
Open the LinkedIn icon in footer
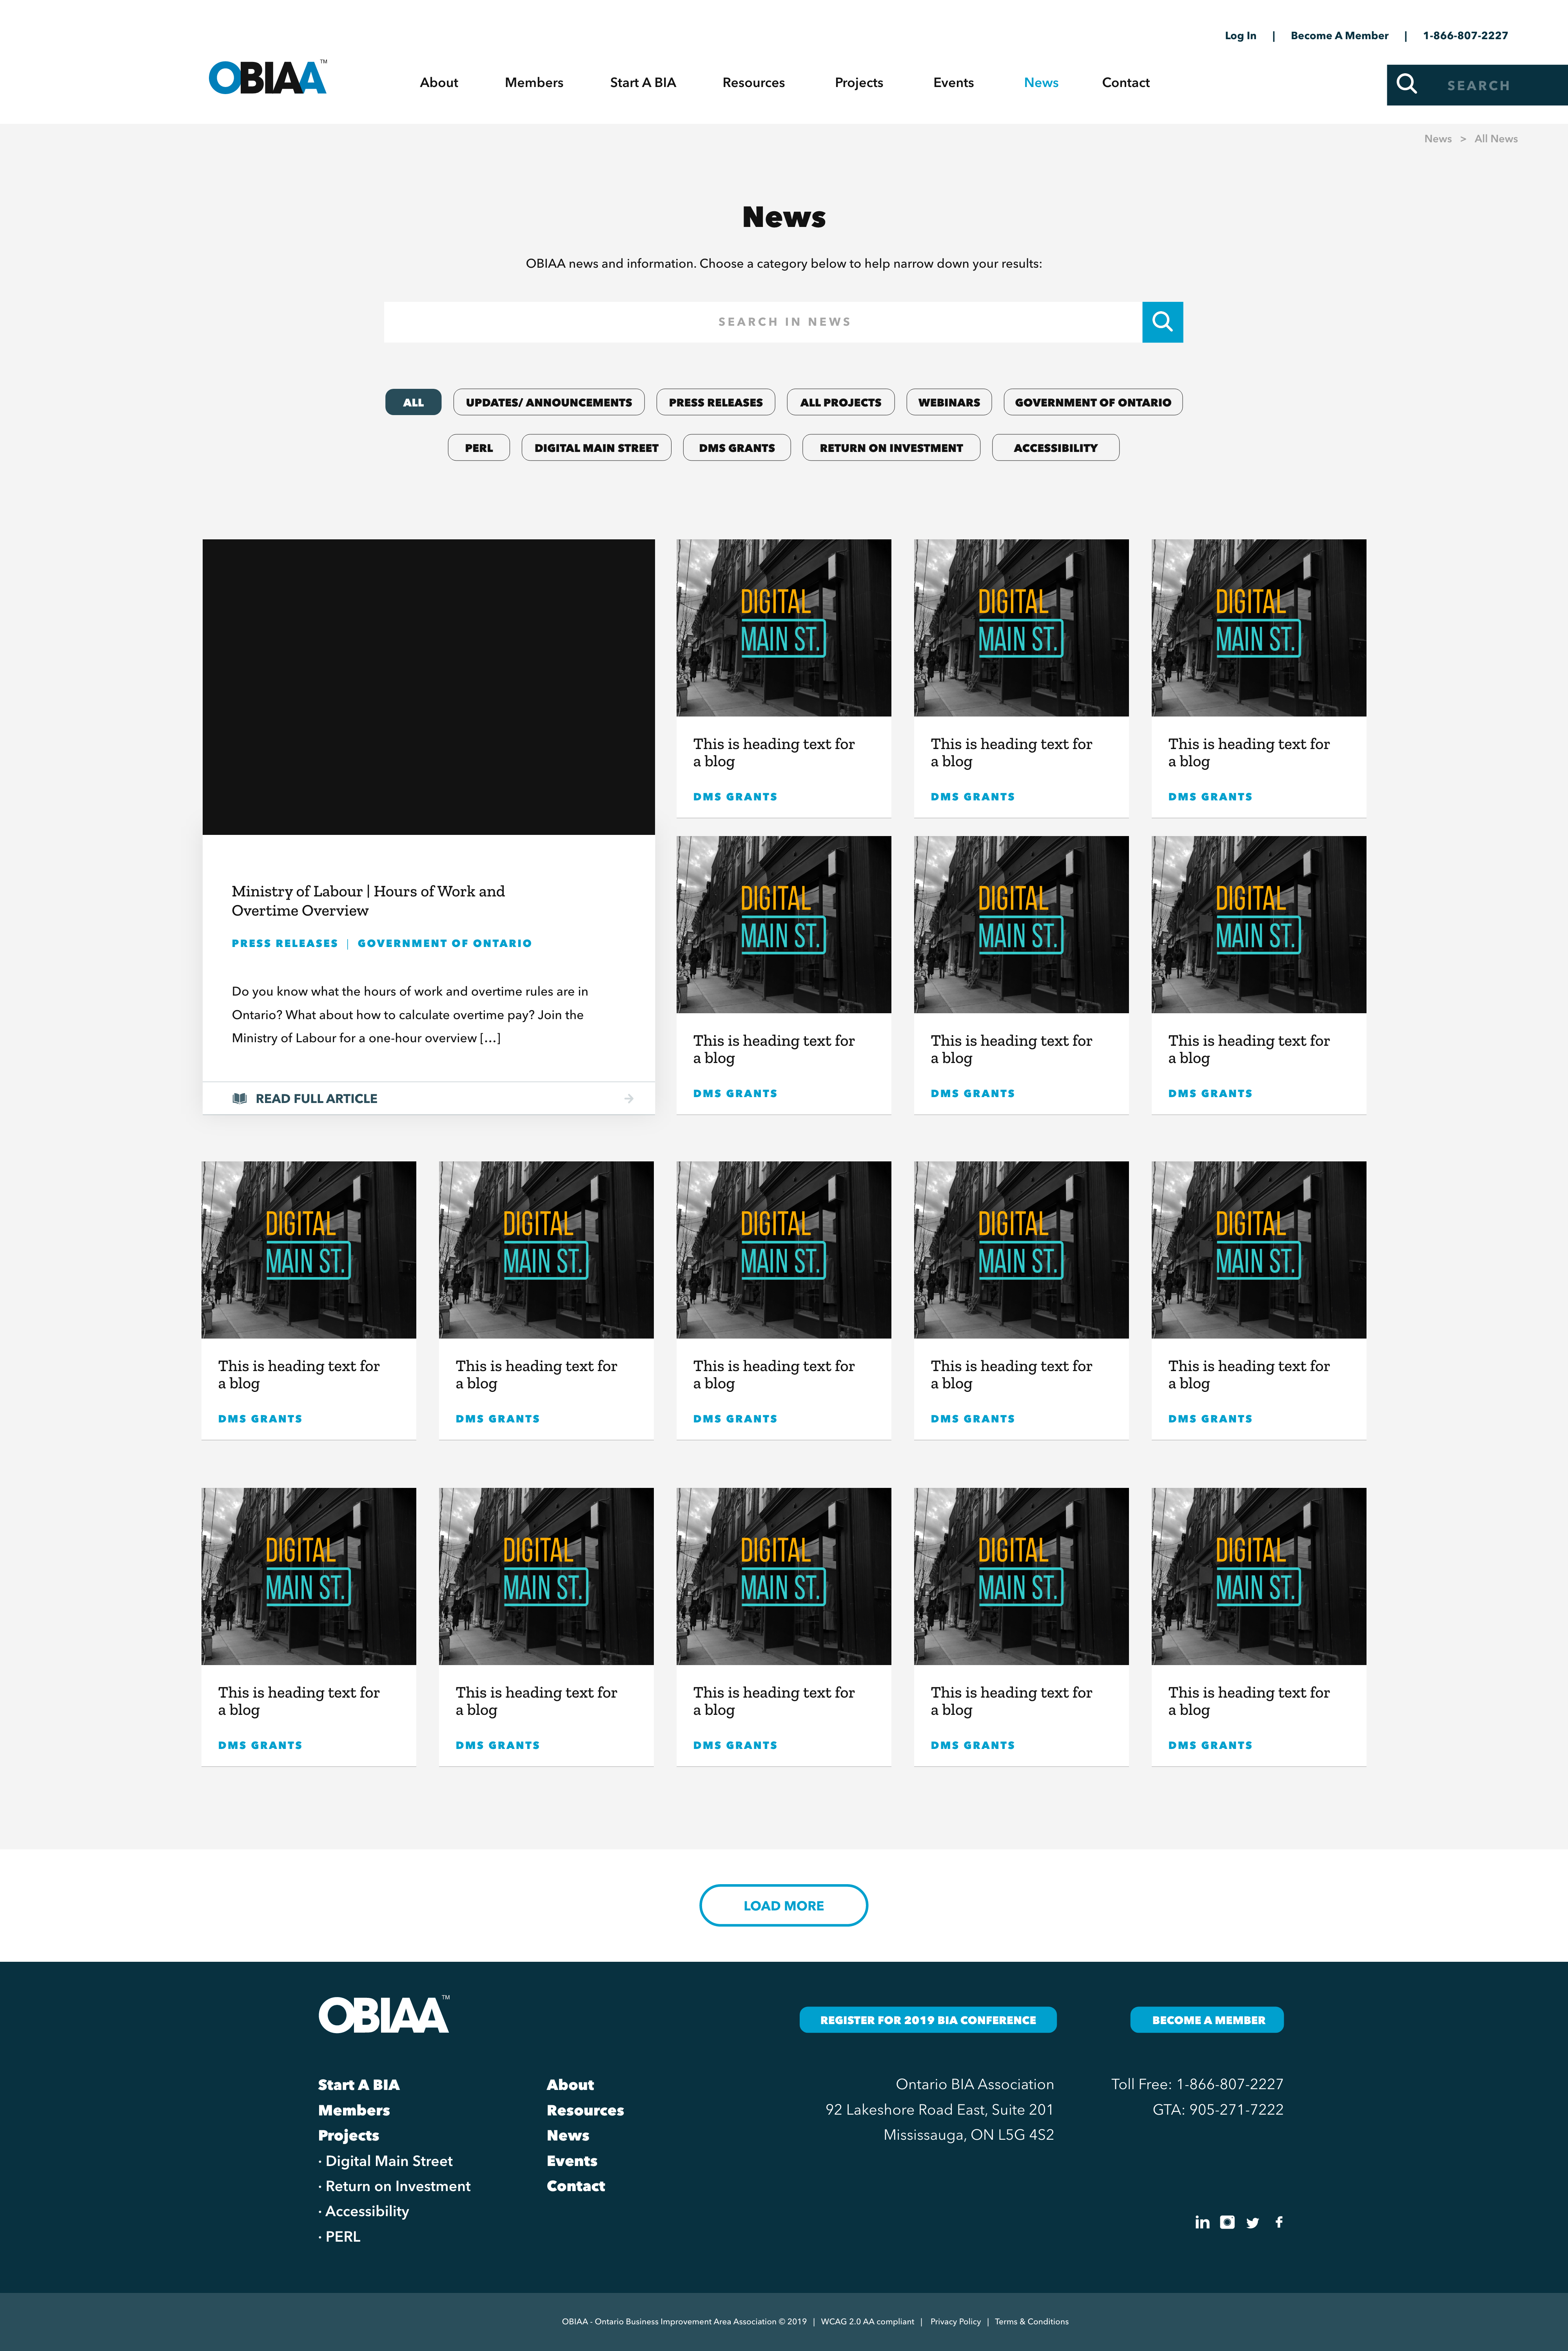pyautogui.click(x=1202, y=2222)
